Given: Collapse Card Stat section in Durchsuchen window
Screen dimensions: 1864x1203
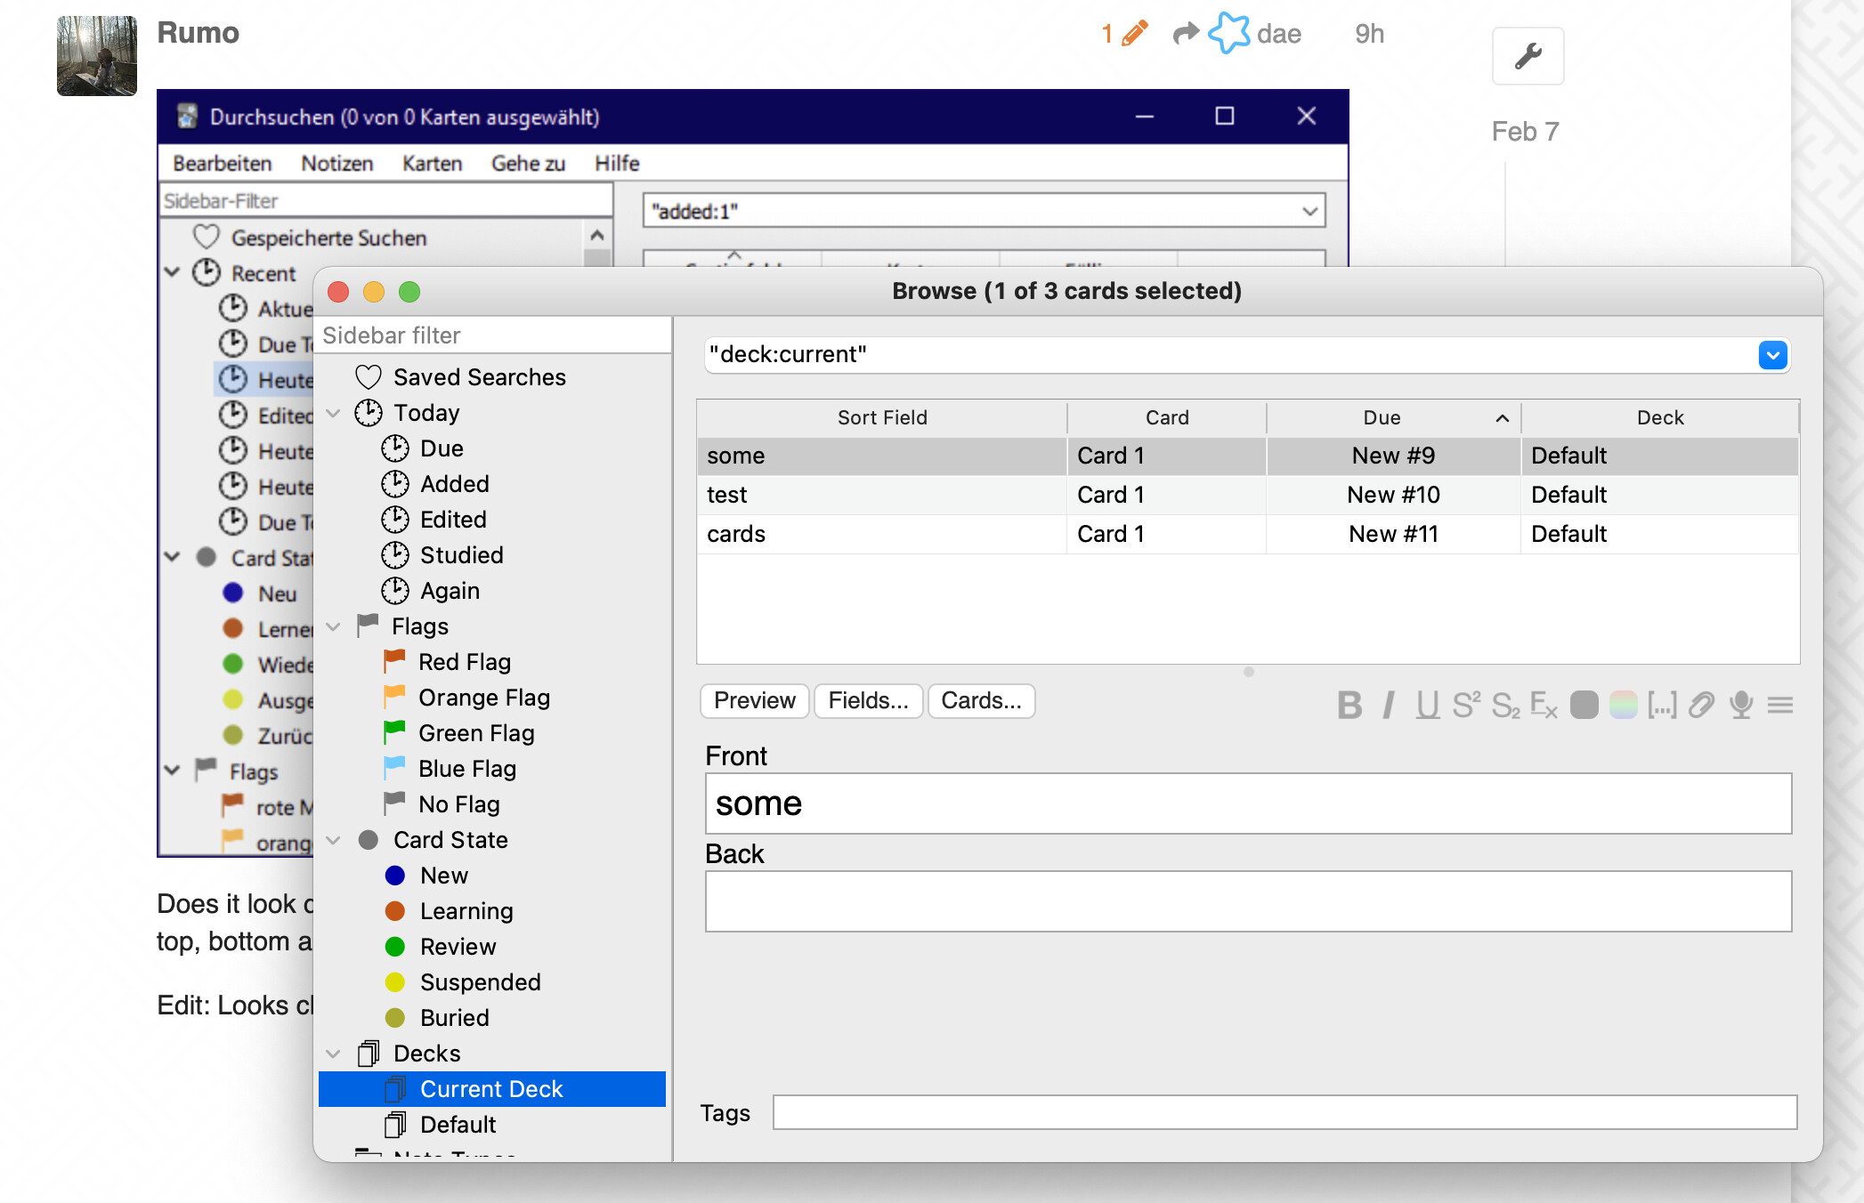Looking at the screenshot, I should pyautogui.click(x=173, y=557).
